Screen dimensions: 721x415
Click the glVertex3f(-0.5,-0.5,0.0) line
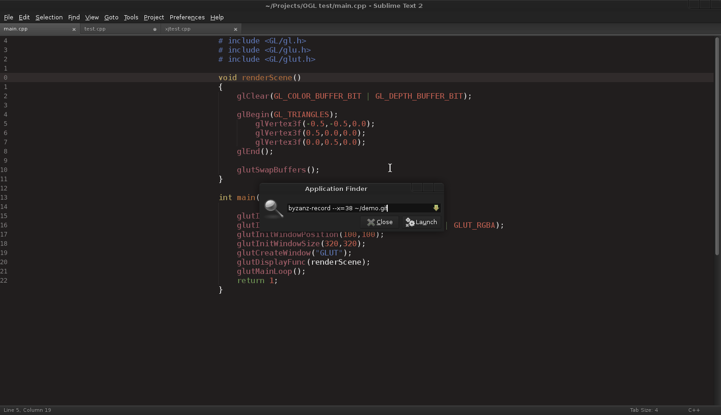[x=315, y=124]
